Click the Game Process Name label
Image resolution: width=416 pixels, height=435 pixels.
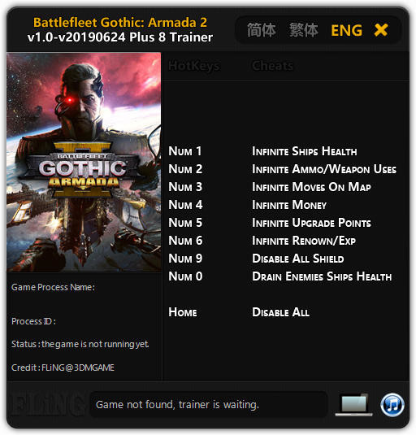(x=53, y=287)
